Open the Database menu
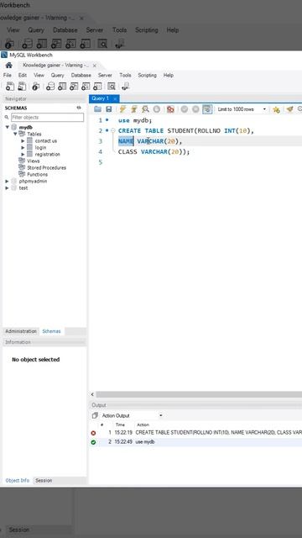302x538 pixels. click(x=81, y=75)
